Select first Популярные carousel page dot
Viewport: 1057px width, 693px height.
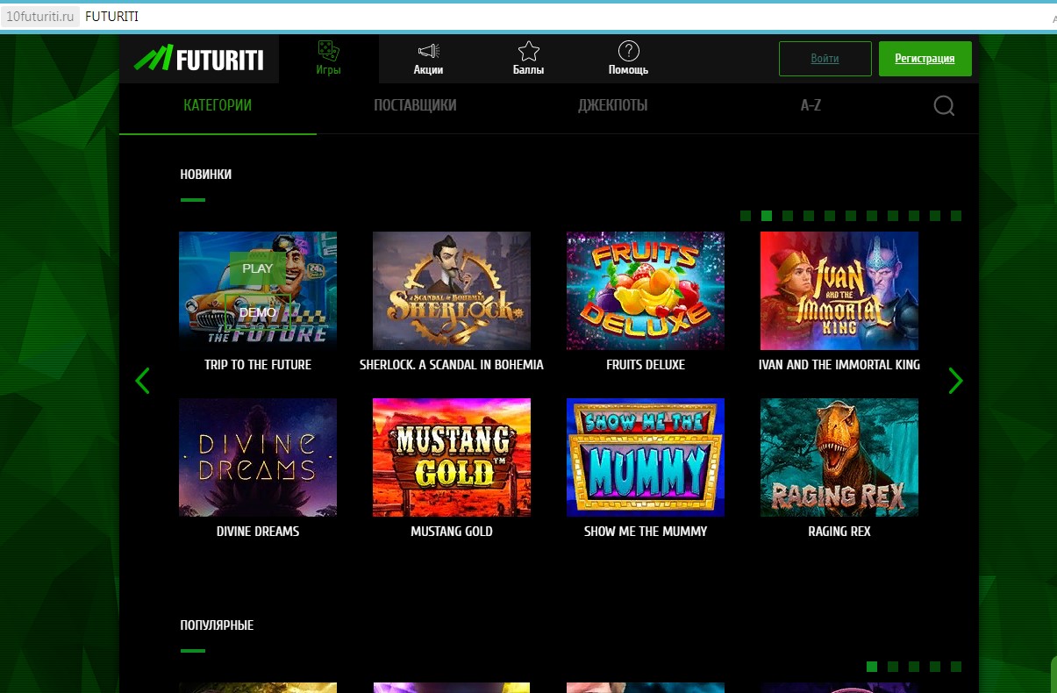point(872,667)
